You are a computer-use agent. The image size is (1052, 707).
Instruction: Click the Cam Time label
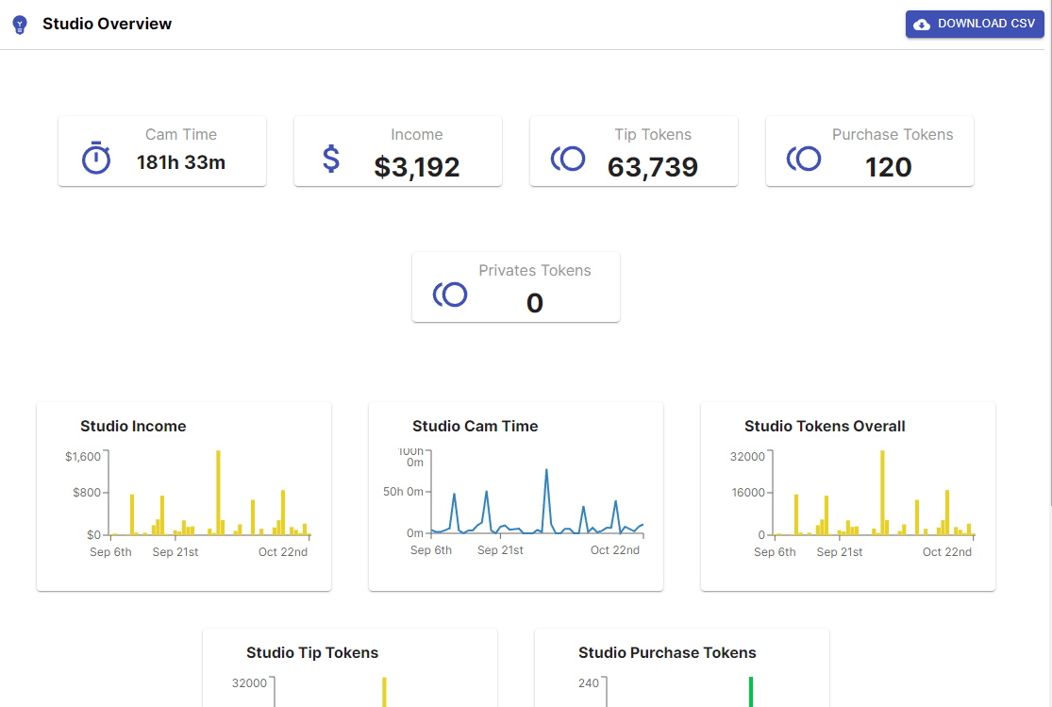pyautogui.click(x=181, y=134)
